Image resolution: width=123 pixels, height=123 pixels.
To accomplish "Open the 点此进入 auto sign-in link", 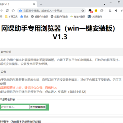I will 51,92.
